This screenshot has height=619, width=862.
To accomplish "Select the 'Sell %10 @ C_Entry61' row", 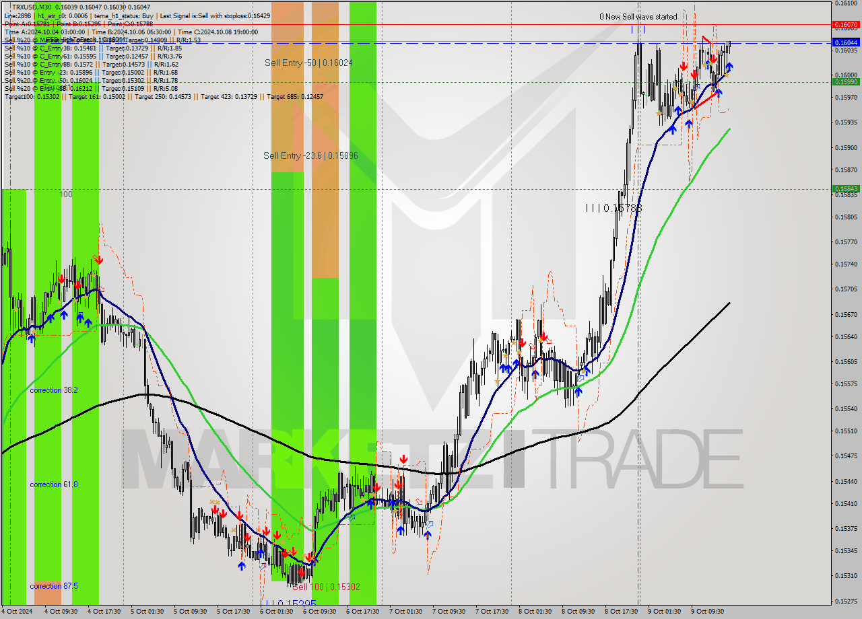I will click(x=93, y=56).
